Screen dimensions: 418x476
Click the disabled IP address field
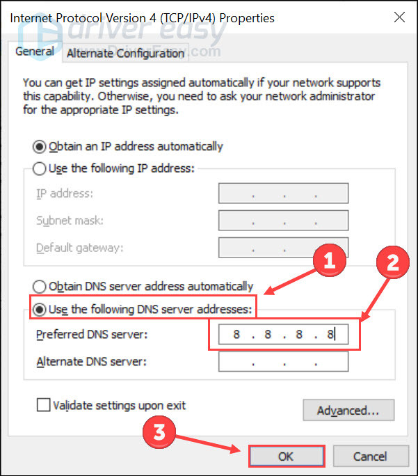tap(283, 193)
